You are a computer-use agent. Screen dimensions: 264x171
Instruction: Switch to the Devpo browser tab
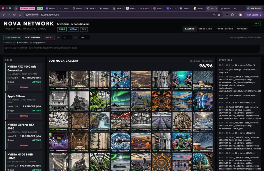(x=104, y=8)
